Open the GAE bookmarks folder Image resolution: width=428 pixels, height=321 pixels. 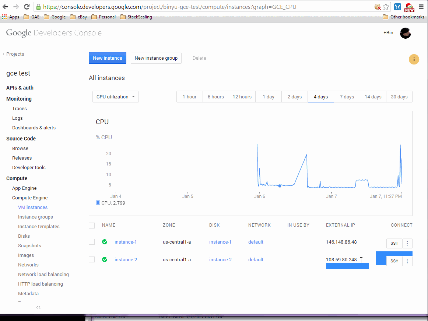click(32, 17)
